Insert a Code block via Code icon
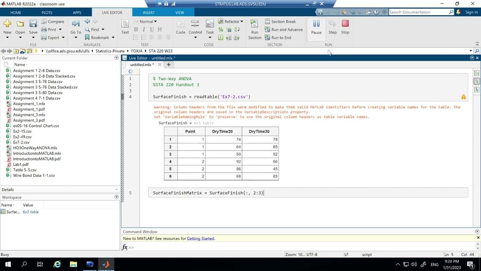The image size is (481, 271). [x=180, y=24]
